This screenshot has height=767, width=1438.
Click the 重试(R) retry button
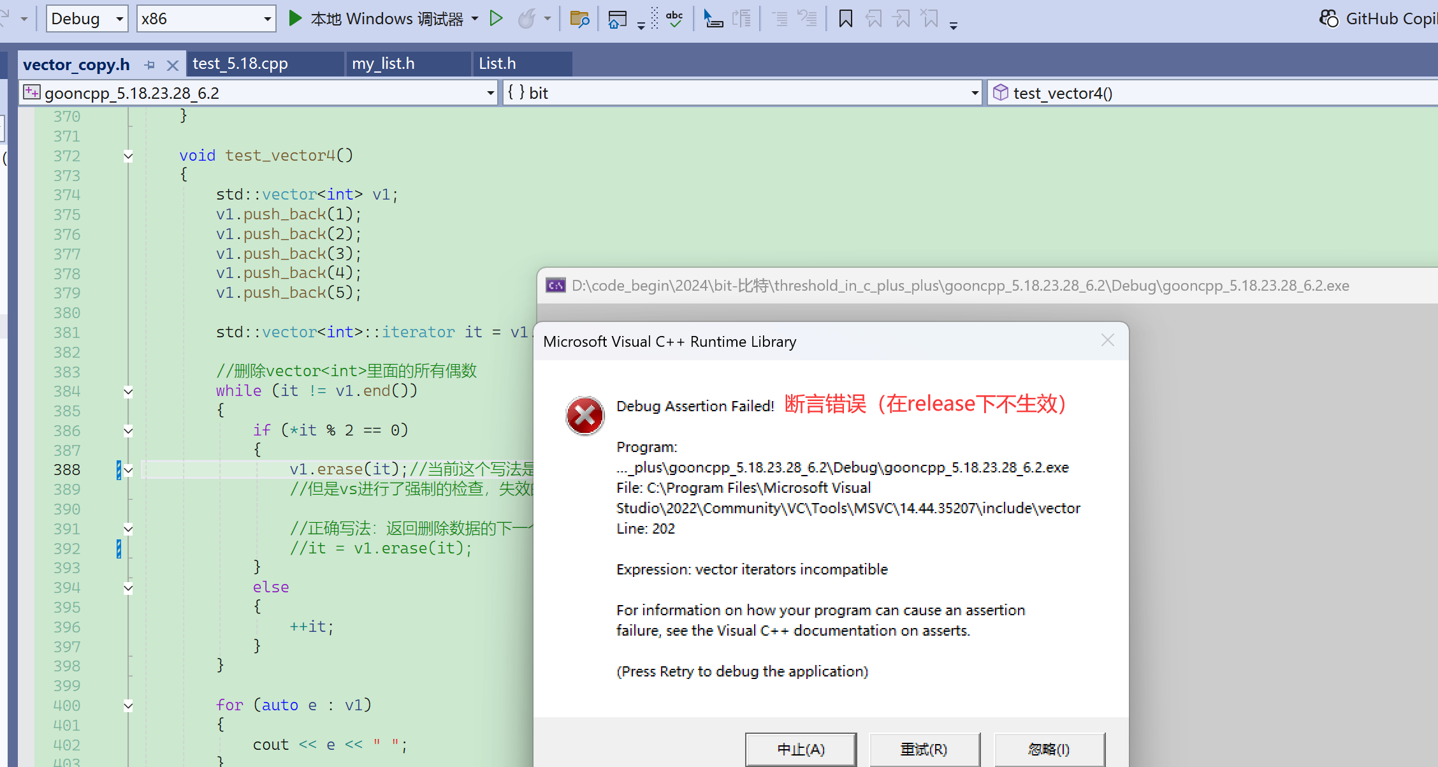(x=924, y=749)
